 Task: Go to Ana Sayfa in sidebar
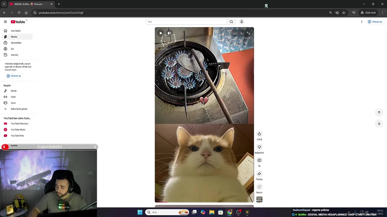point(18,31)
